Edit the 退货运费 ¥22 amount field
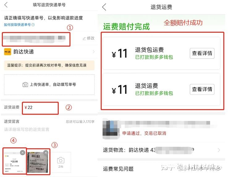The image size is (228, 177). coord(40,108)
